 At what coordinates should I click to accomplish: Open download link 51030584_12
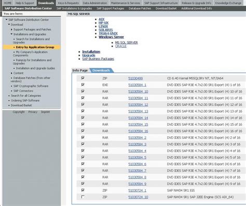[x=138, y=105]
